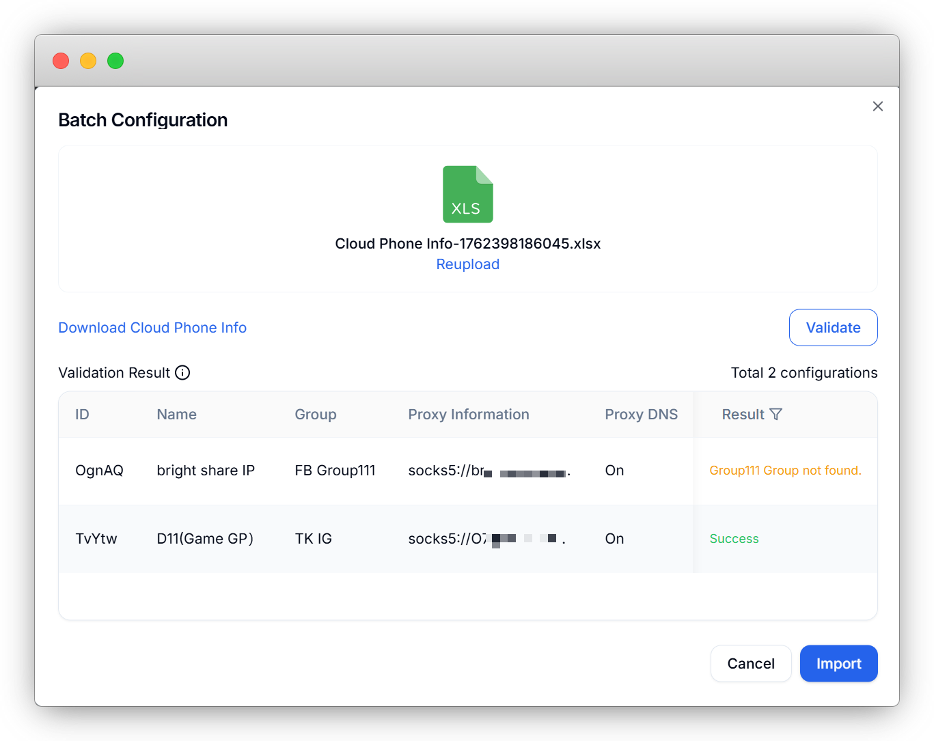Screen dimensions: 934x741
Task: Open the Validation Result info icon
Action: [182, 373]
